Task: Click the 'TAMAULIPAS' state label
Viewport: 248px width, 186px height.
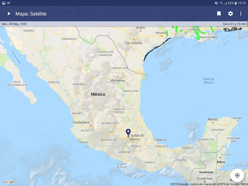Action: (x=131, y=91)
